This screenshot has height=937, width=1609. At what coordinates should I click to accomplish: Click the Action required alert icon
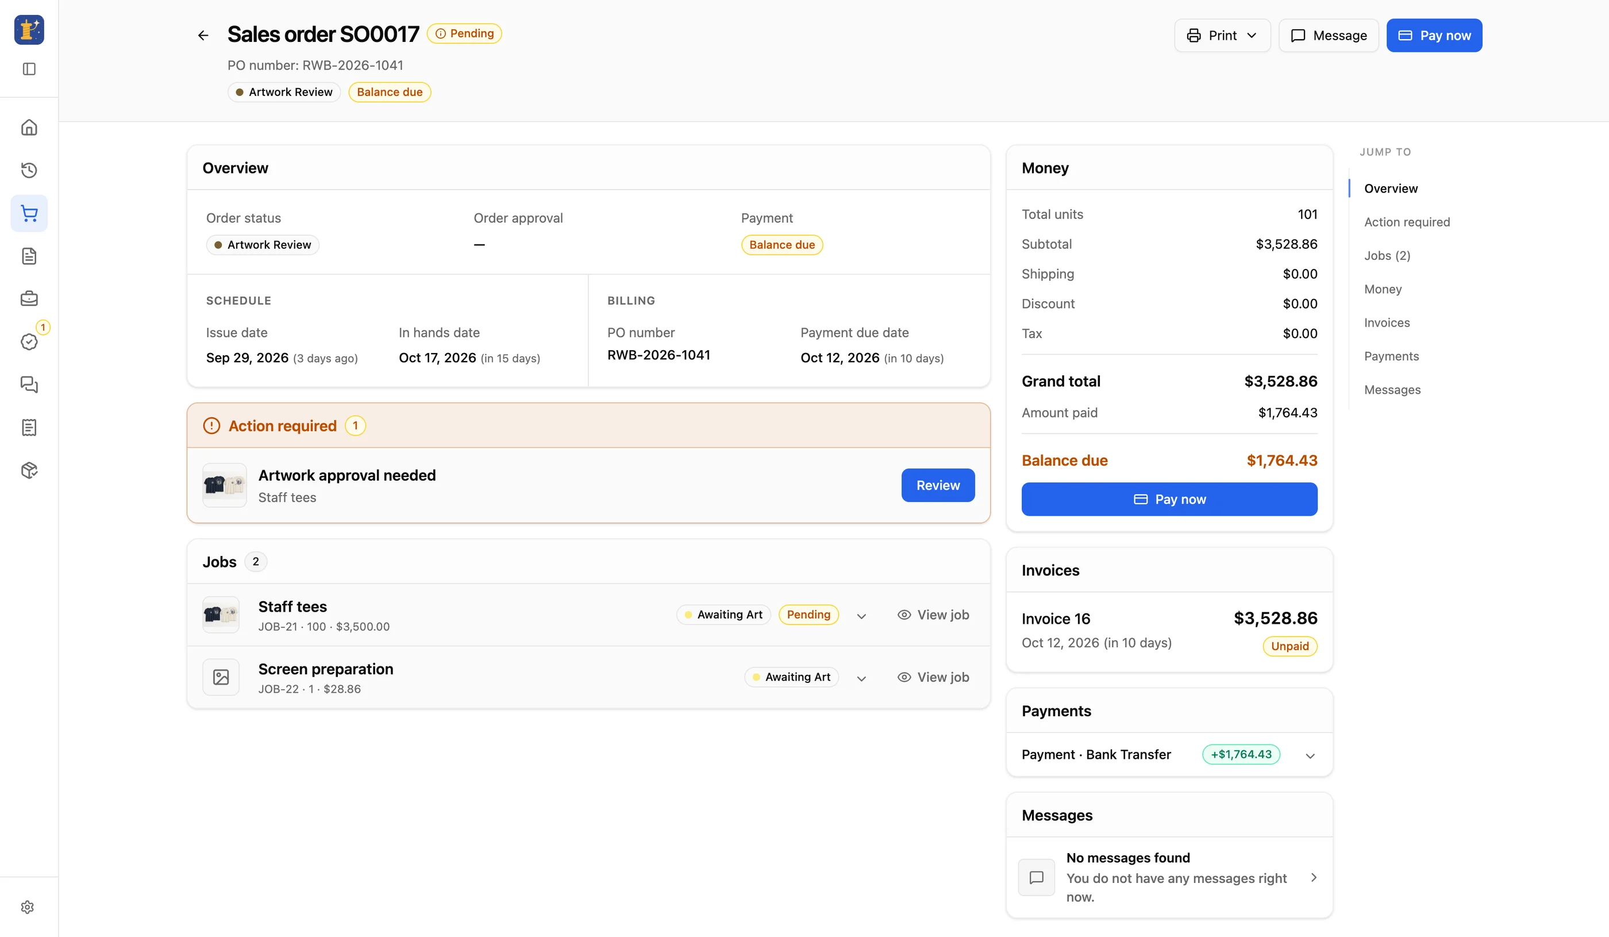(211, 425)
